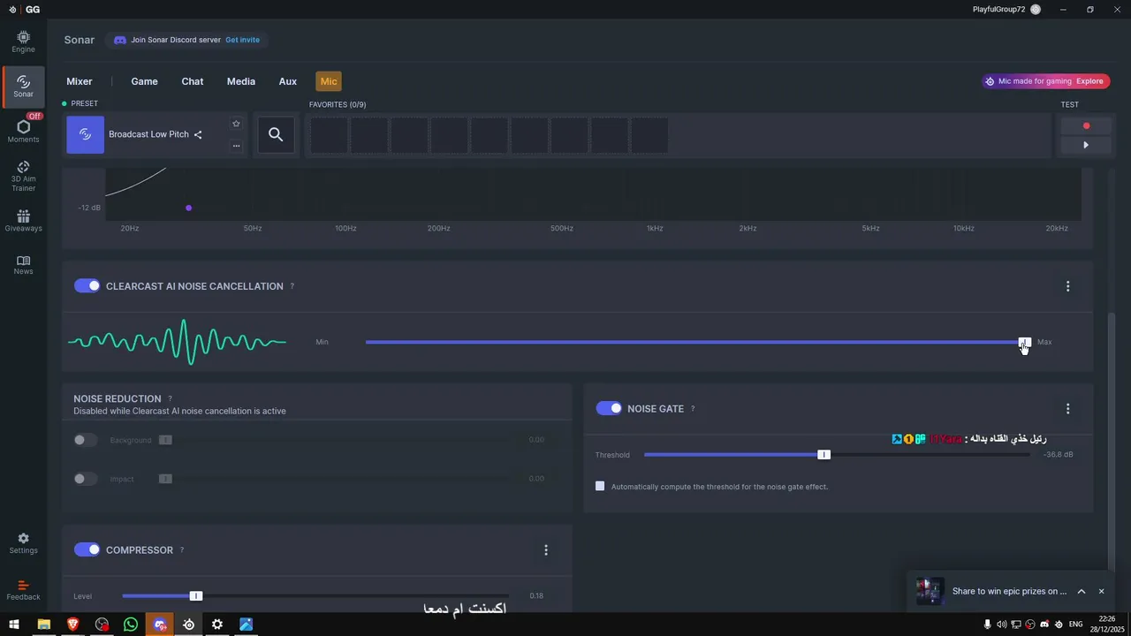1131x636 pixels.
Task: Select the Sonar sidebar icon
Action: tap(23, 86)
